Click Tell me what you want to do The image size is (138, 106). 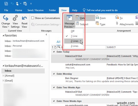[x=100, y=10]
